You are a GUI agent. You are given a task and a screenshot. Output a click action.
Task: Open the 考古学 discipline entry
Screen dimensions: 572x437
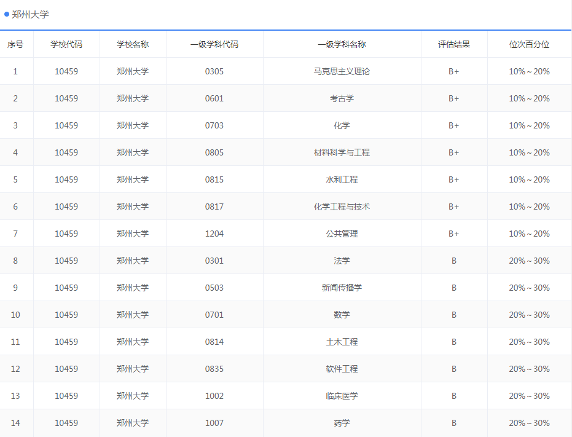[x=342, y=98]
